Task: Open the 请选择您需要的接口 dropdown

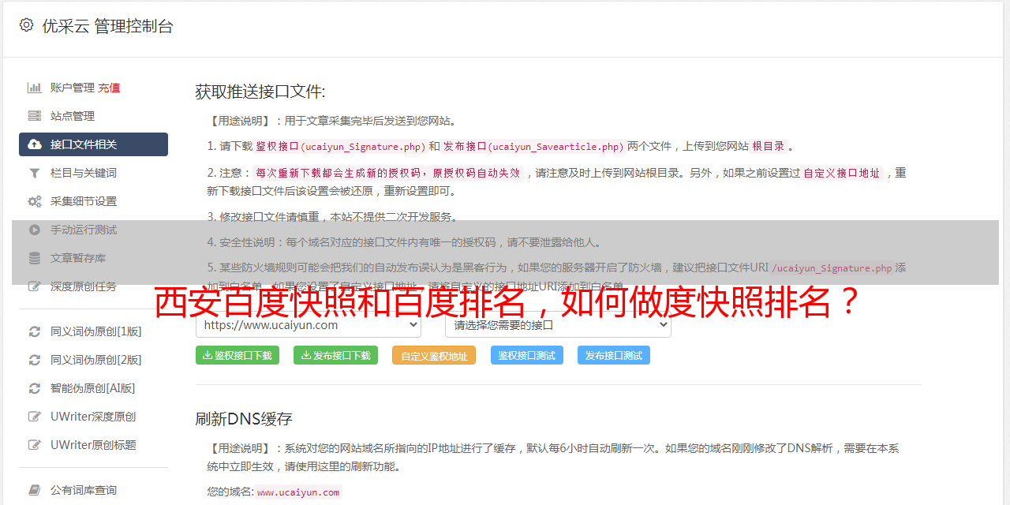Action: (558, 325)
